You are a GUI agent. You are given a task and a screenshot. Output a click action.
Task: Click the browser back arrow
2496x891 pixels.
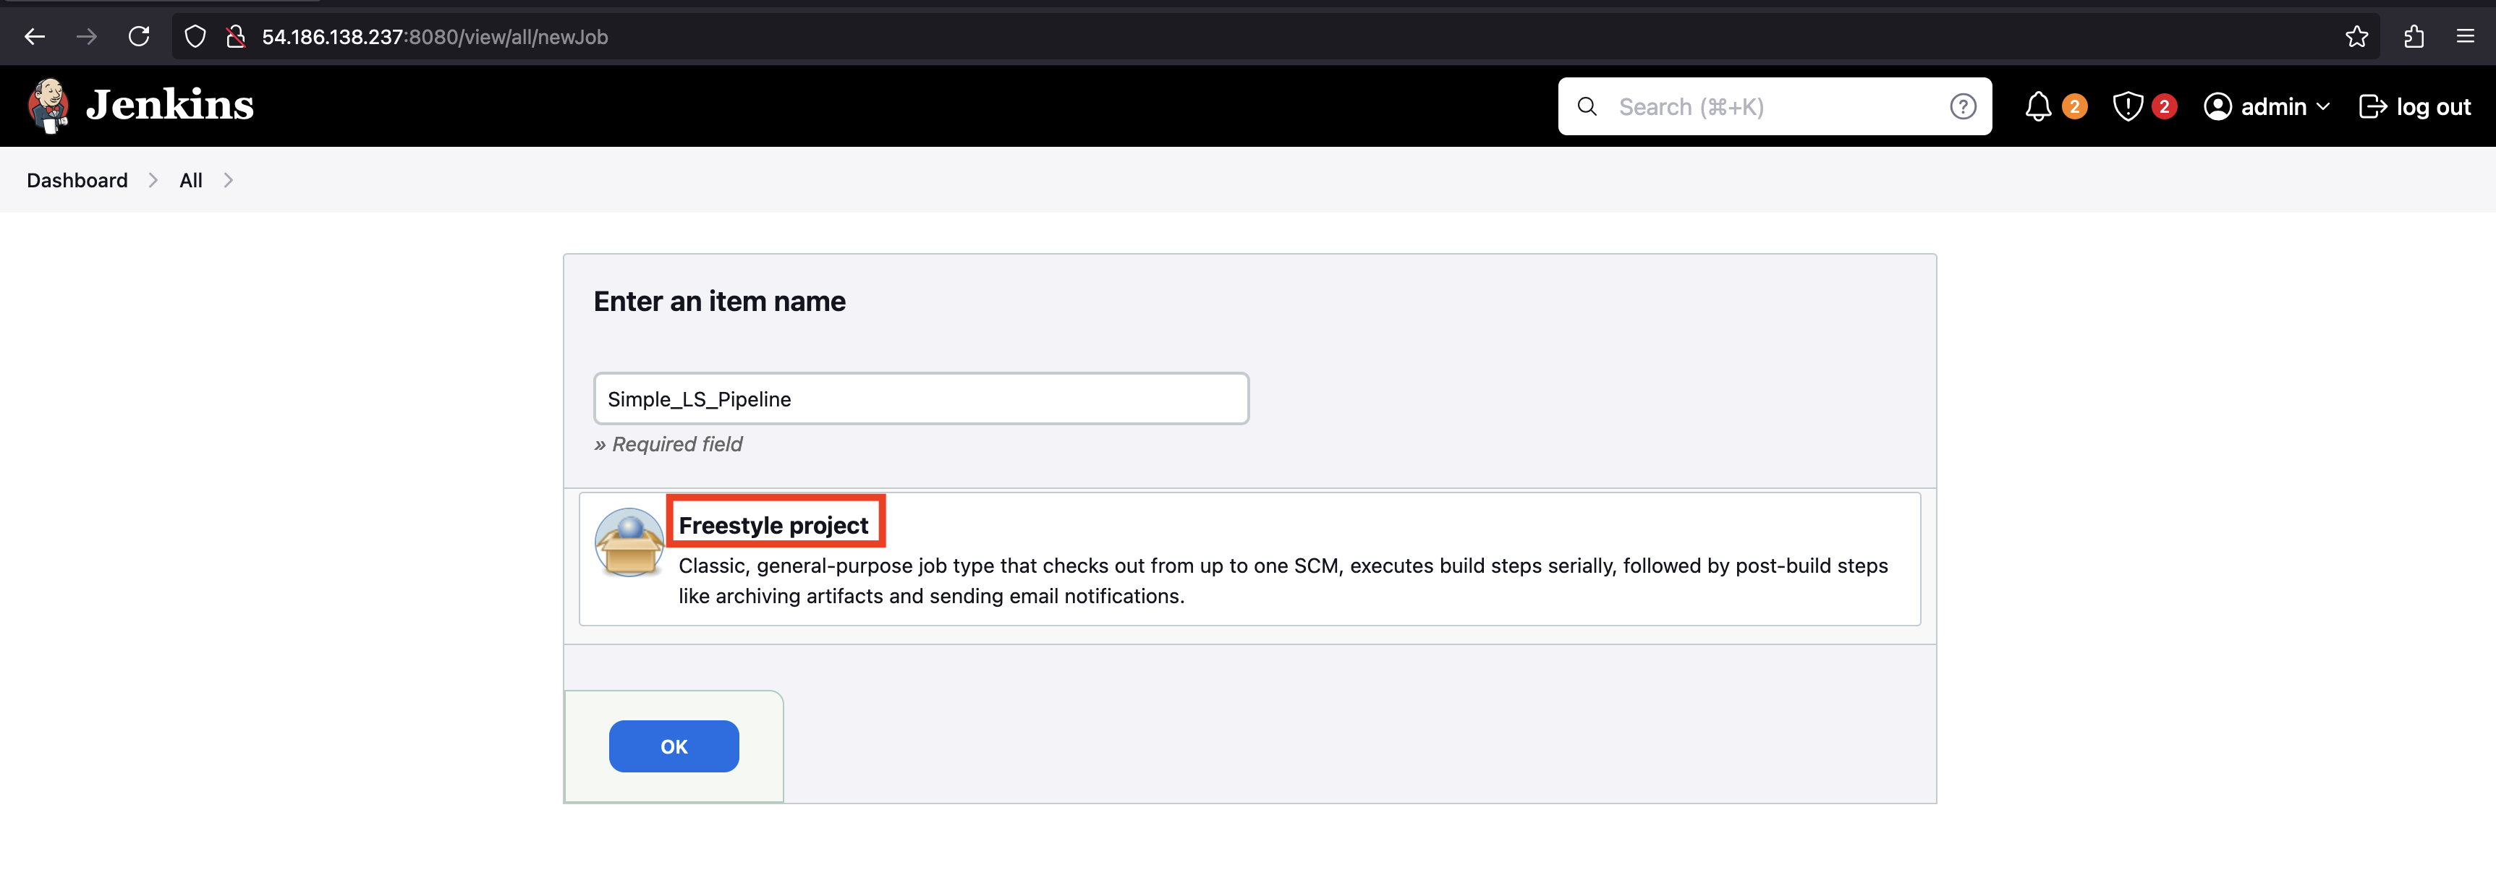tap(35, 37)
